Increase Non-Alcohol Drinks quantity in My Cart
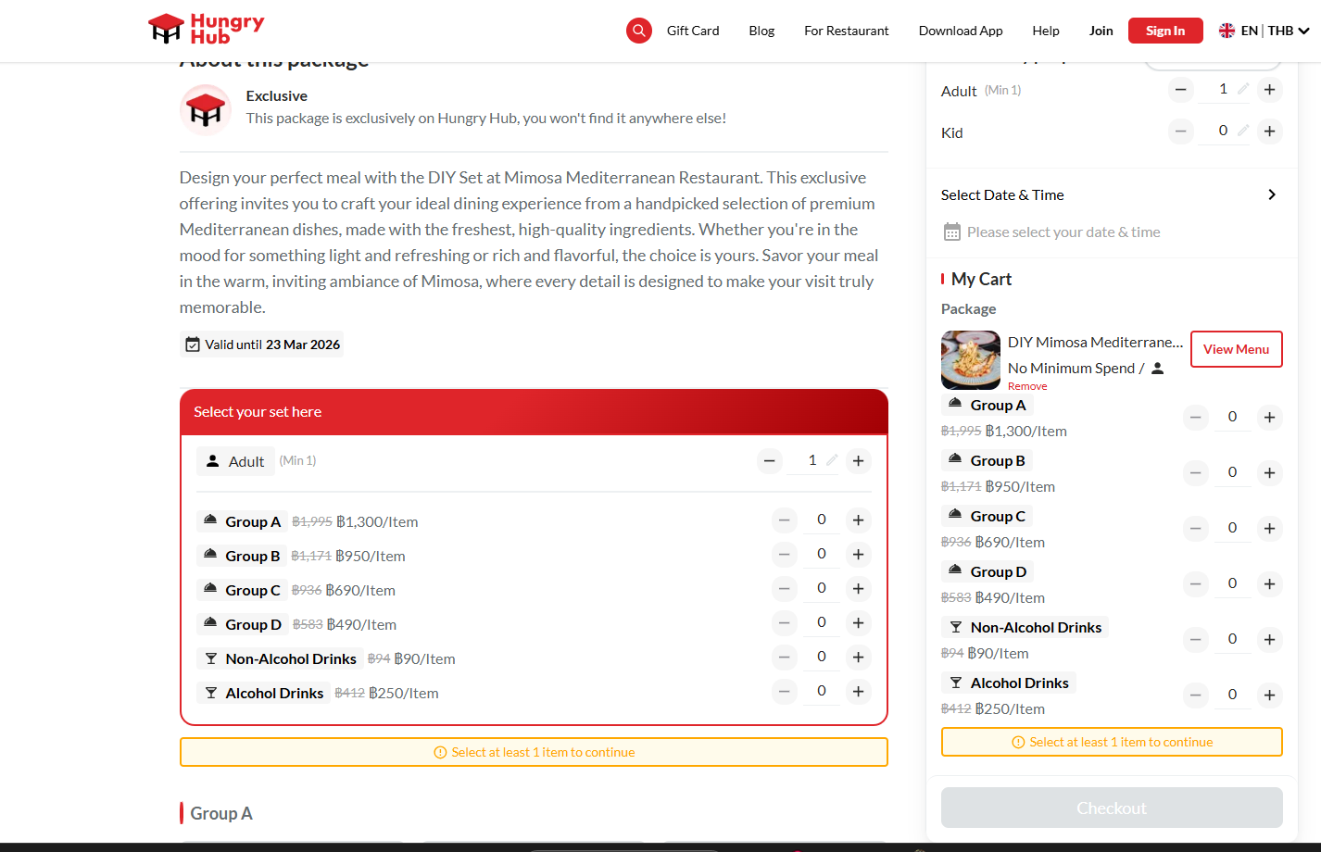Screen dimensions: 1321x852 [x=1269, y=640]
